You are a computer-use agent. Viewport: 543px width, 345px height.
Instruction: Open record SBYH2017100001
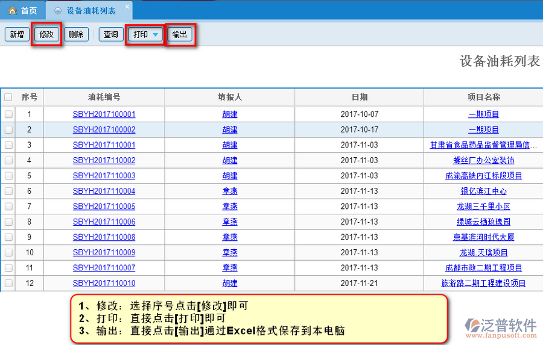tap(104, 114)
